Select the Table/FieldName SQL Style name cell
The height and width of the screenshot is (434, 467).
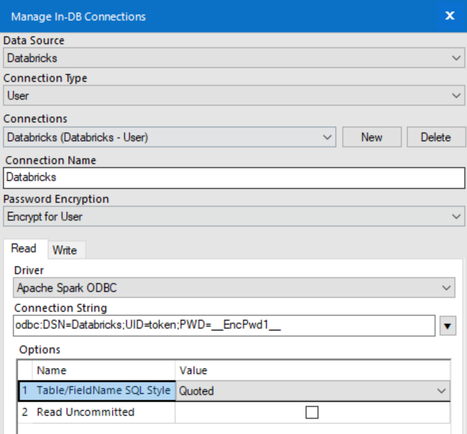[104, 391]
